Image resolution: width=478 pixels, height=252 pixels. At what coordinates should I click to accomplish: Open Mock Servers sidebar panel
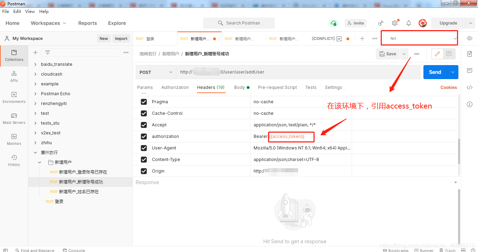[x=14, y=119]
